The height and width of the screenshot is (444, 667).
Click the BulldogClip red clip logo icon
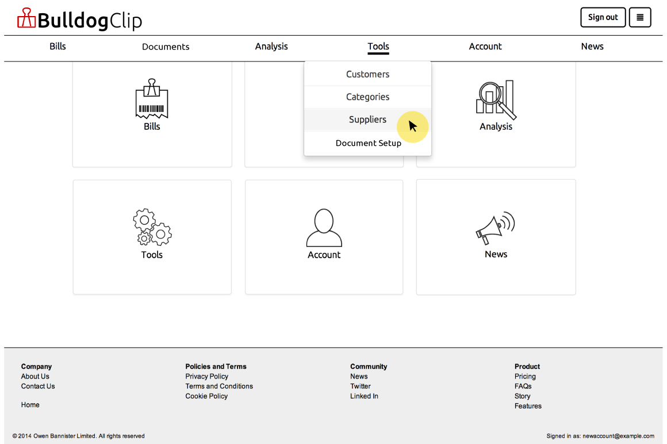point(26,18)
